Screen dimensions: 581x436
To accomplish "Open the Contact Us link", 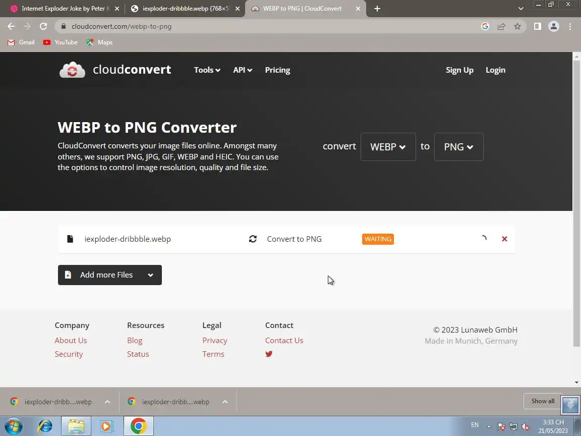I will (x=284, y=340).
